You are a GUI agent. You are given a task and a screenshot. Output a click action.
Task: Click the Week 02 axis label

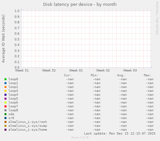103,70
